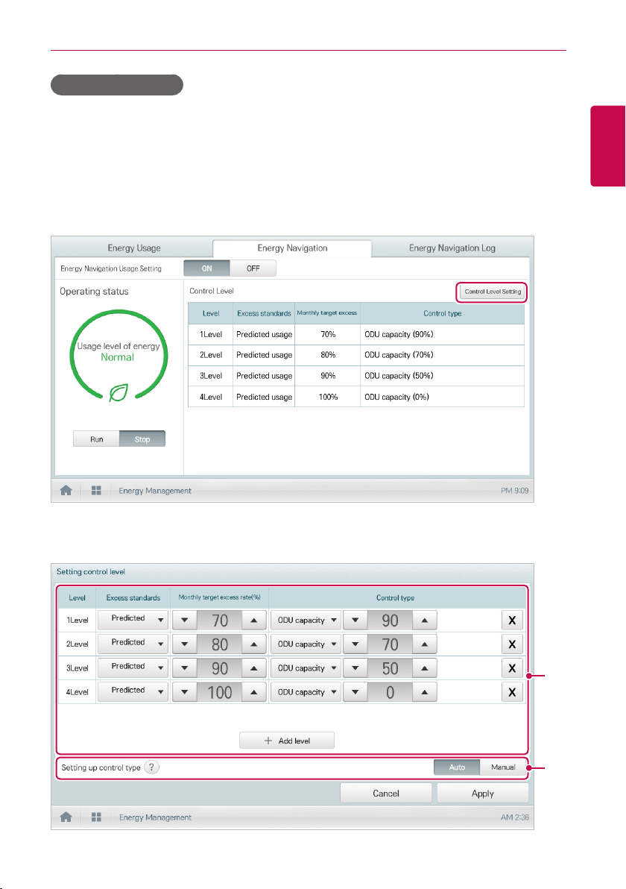This screenshot has width=626, height=889.
Task: Increase 3Level monthly target excess rate 90
Action: [254, 668]
